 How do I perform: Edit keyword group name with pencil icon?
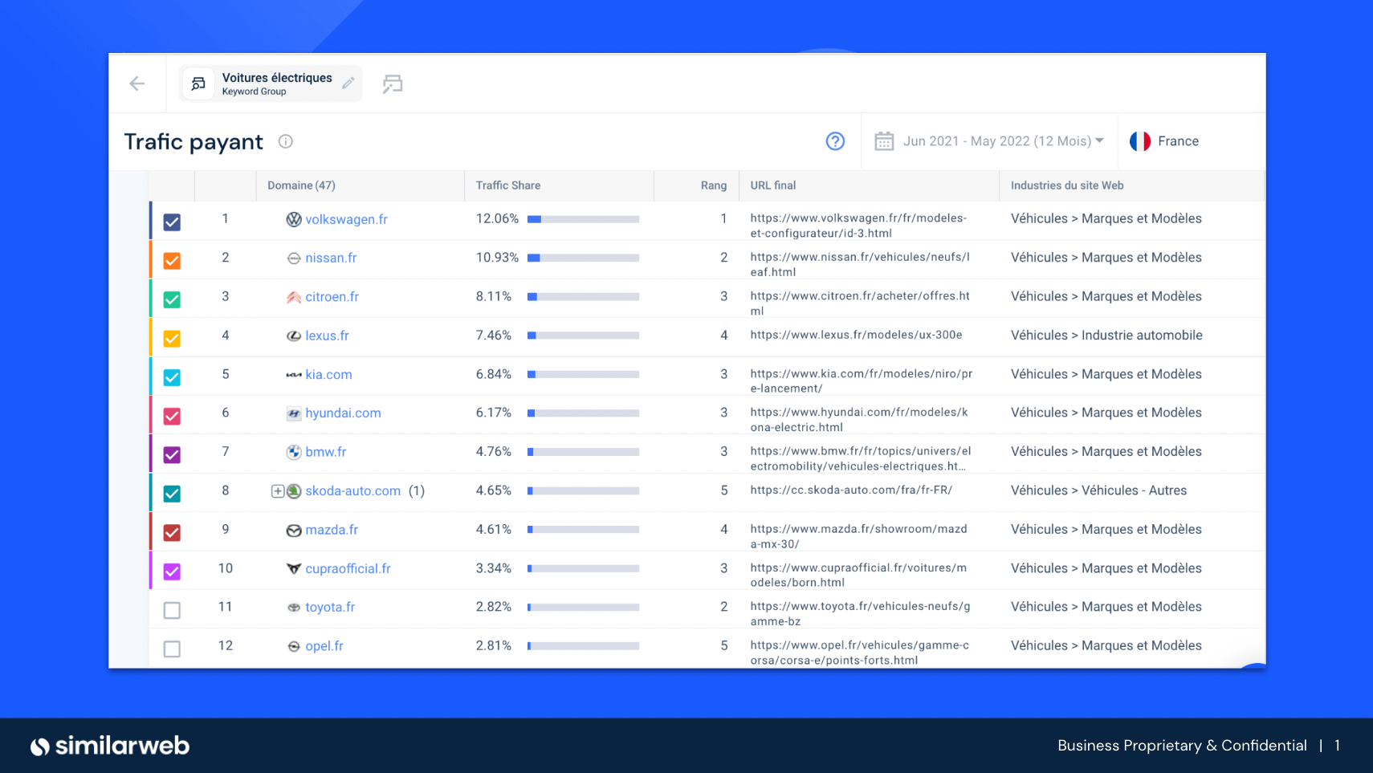348,83
